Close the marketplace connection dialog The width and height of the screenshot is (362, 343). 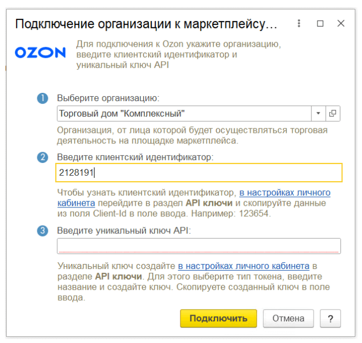pos(341,24)
